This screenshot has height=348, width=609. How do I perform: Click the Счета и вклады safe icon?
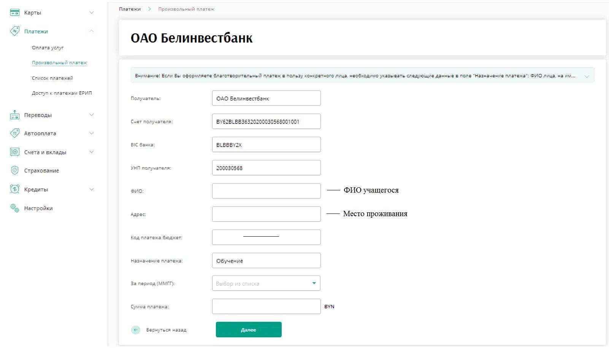pyautogui.click(x=14, y=152)
